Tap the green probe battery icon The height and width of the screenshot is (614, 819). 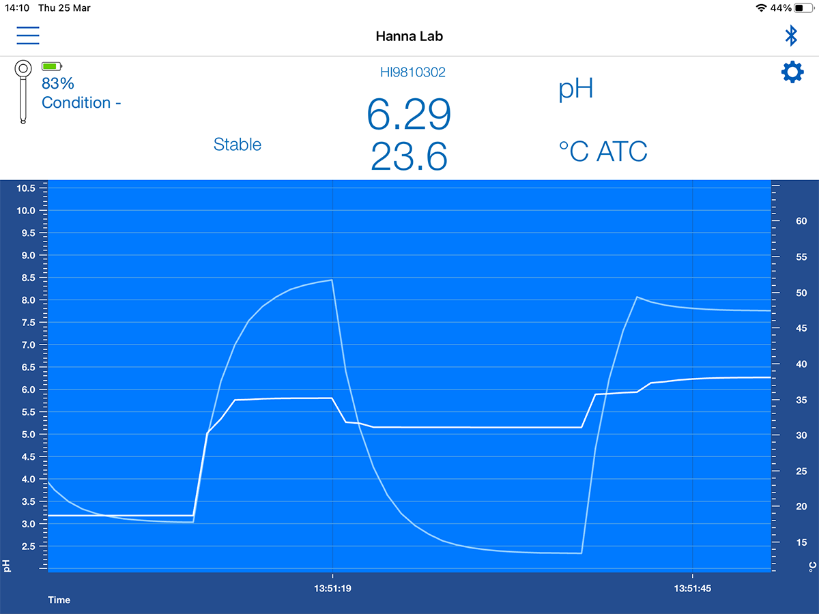click(x=51, y=66)
